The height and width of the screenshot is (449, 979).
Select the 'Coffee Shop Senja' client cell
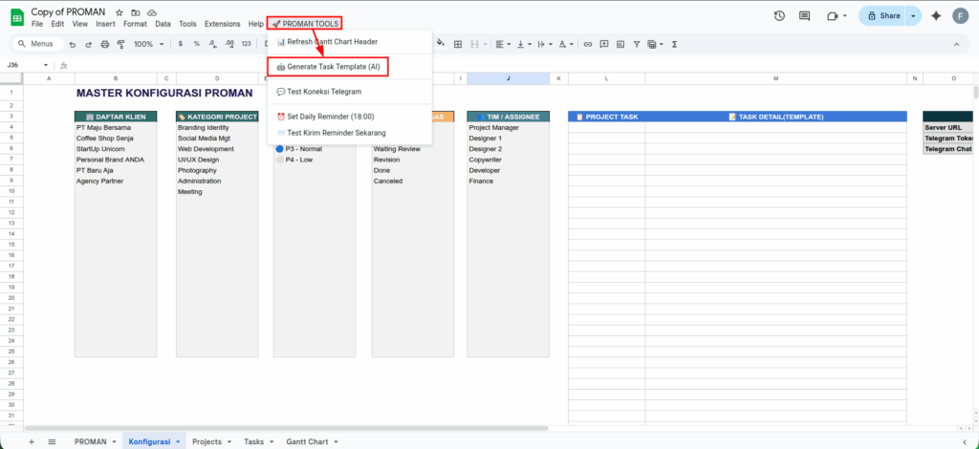[x=105, y=138]
